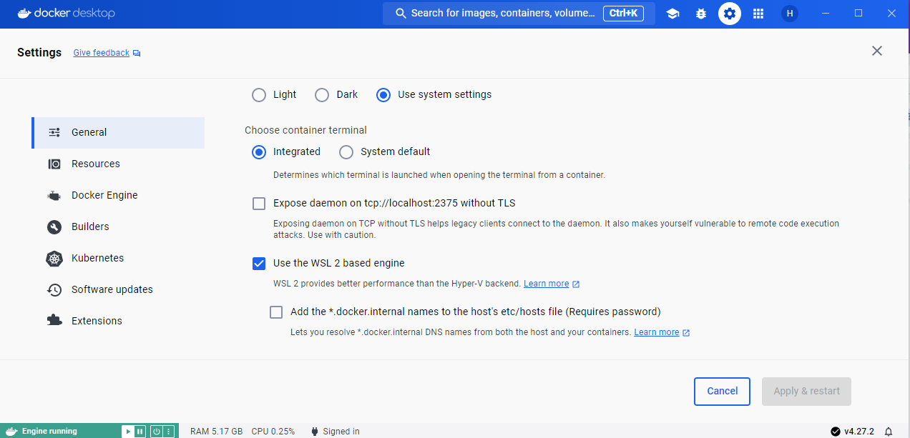Select Use system settings radio button
910x438 pixels.
(x=383, y=94)
